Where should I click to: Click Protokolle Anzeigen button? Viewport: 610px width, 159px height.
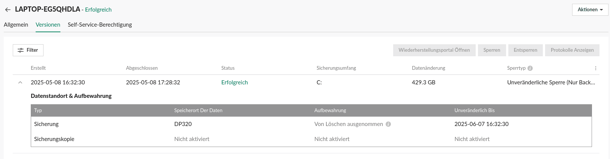(572, 50)
